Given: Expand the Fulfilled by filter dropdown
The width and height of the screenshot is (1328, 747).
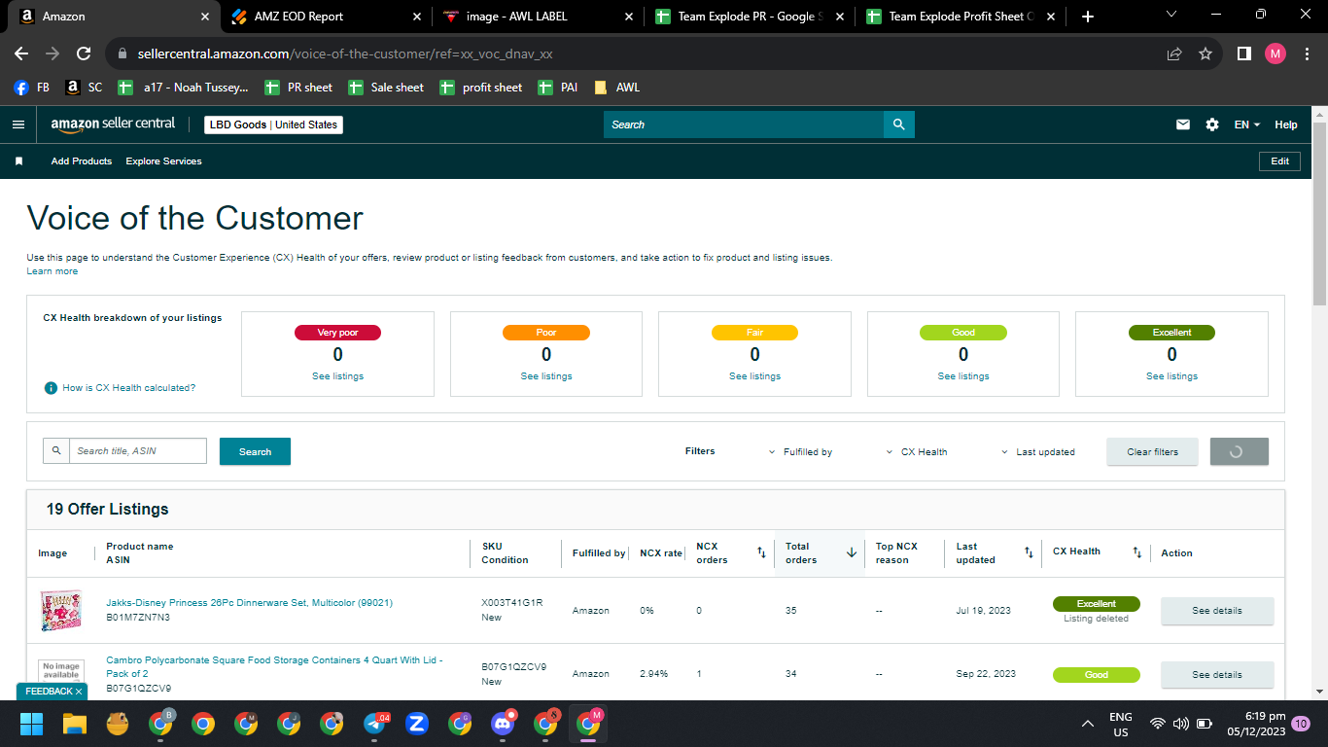Looking at the screenshot, I should tap(800, 452).
